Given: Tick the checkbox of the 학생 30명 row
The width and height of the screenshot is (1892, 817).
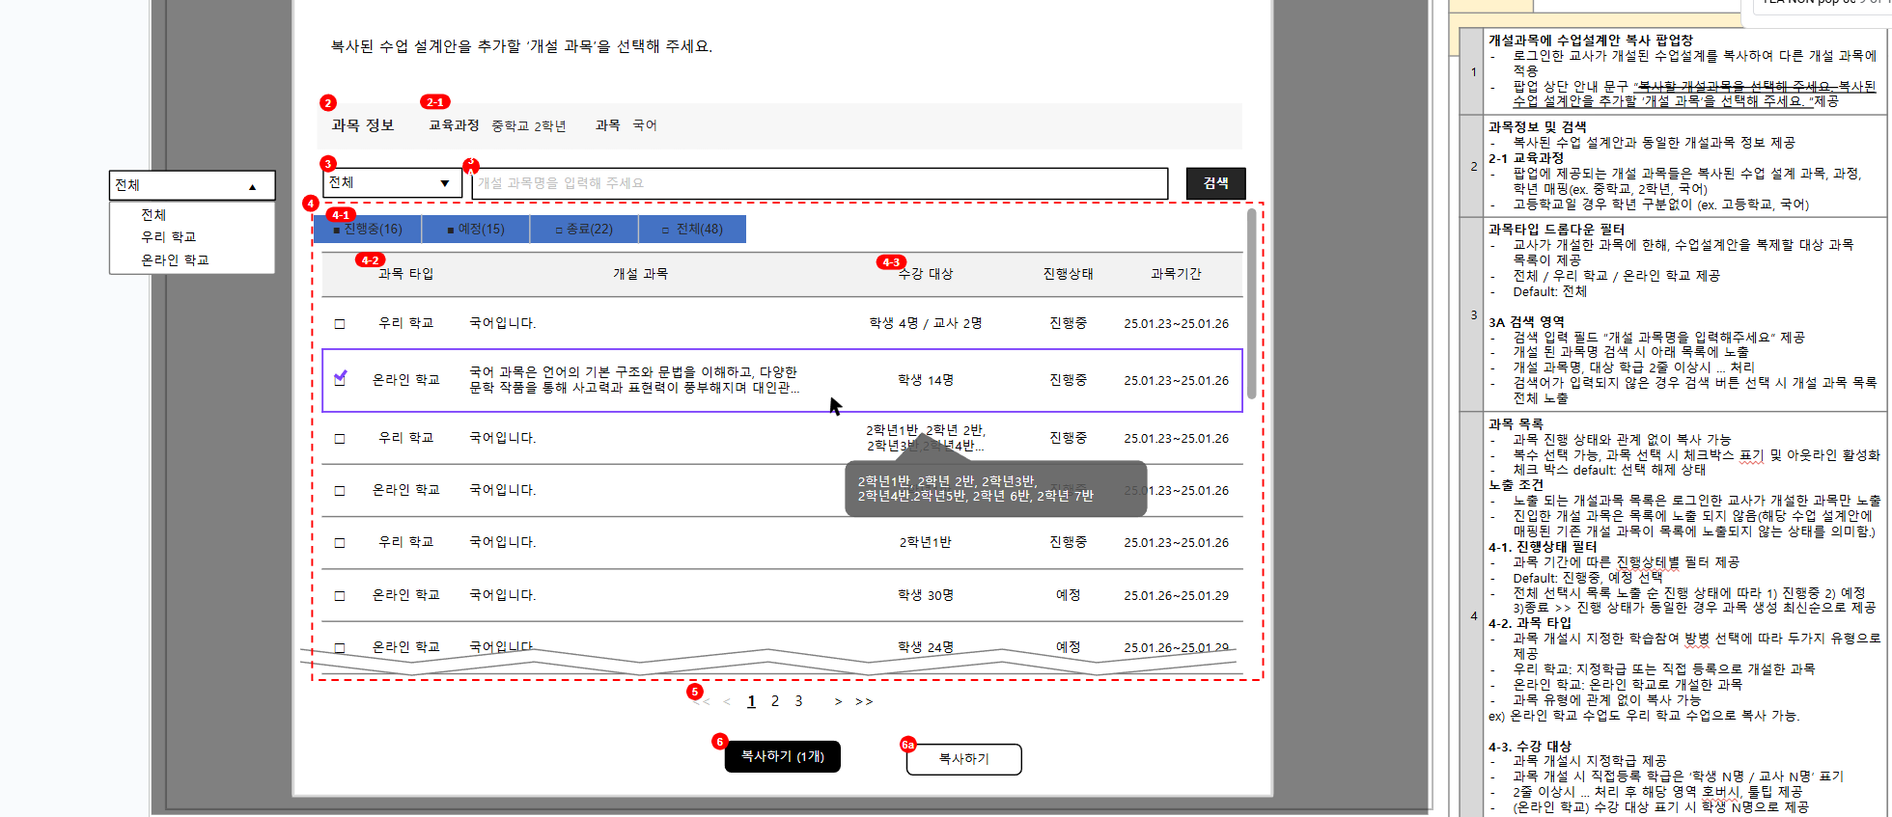Looking at the screenshot, I should pos(340,596).
